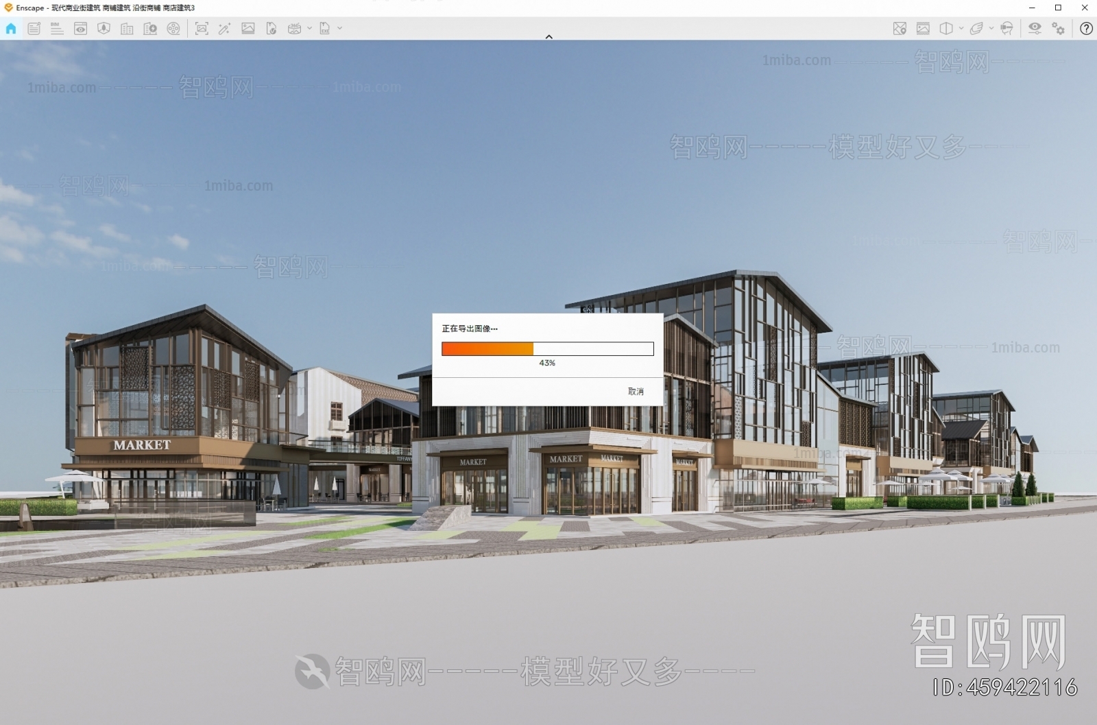1097x725 pixels.
Task: Open the help question mark icon
Action: [1086, 28]
